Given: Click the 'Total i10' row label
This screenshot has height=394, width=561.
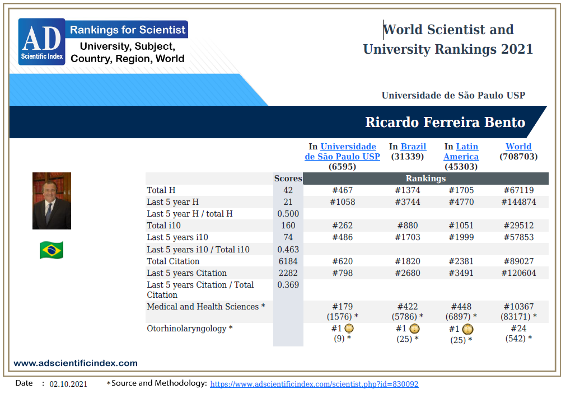Looking at the screenshot, I should (163, 226).
